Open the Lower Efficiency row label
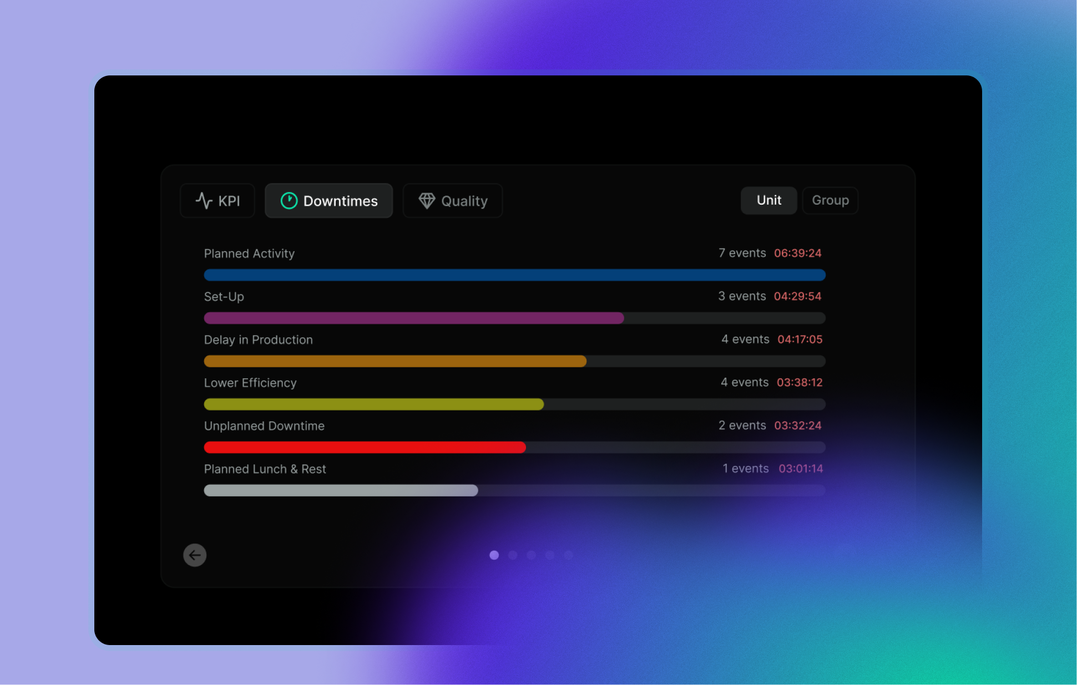The width and height of the screenshot is (1077, 685). (250, 383)
